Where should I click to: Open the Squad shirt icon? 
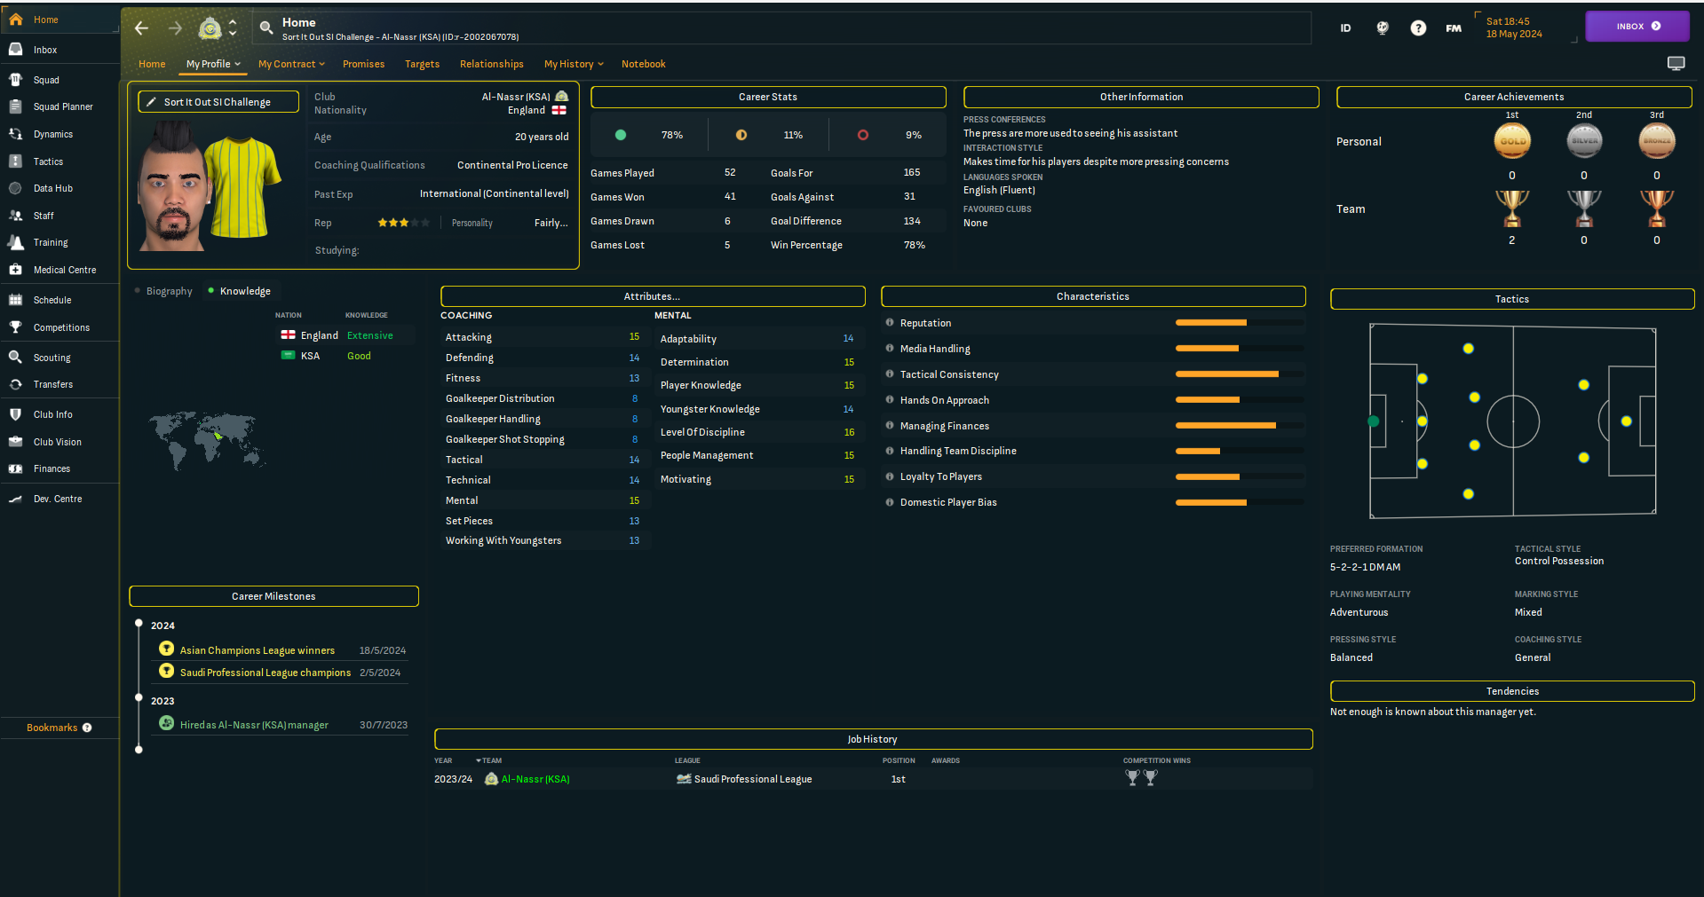pos(16,80)
